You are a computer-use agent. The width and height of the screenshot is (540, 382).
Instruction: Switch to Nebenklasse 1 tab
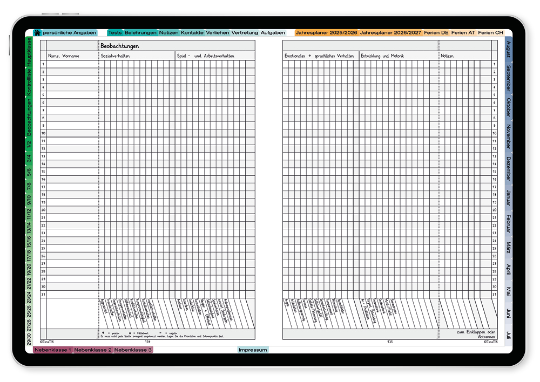[x=53, y=350]
